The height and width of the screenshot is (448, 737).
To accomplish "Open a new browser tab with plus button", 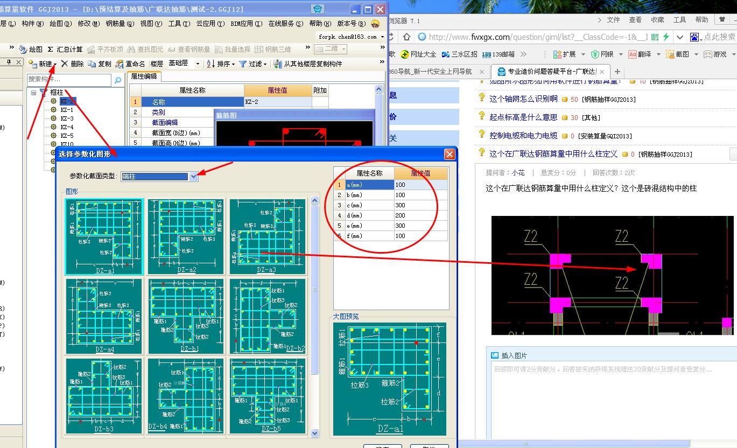I will coord(617,71).
